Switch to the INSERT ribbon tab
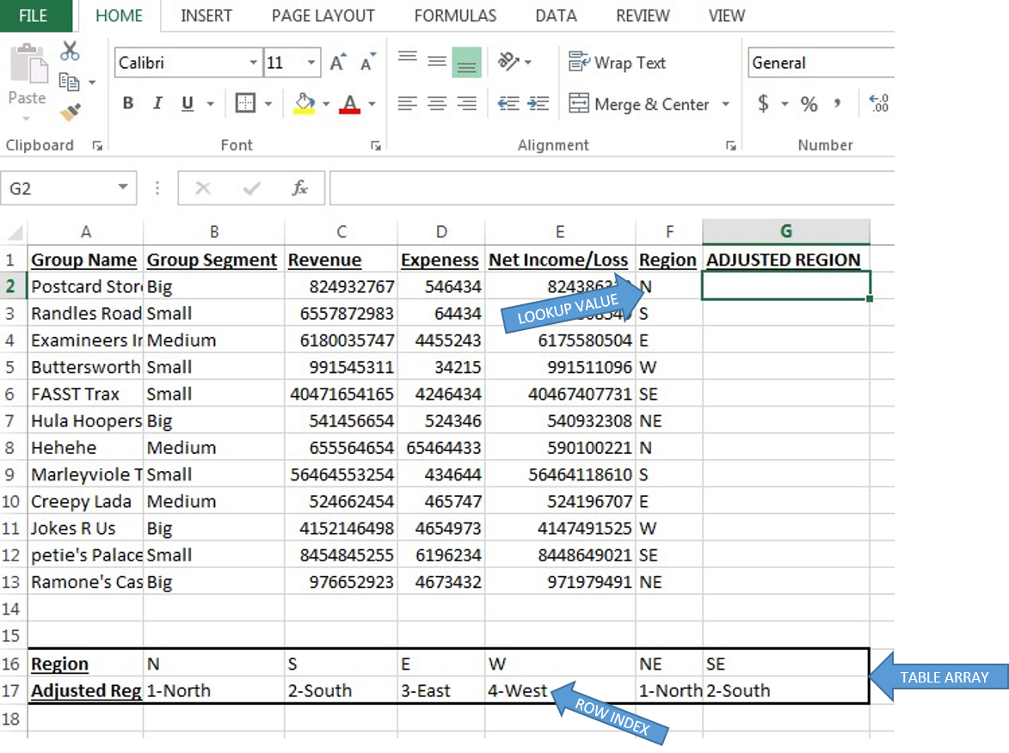Screen dimensions: 1009x753 206,15
